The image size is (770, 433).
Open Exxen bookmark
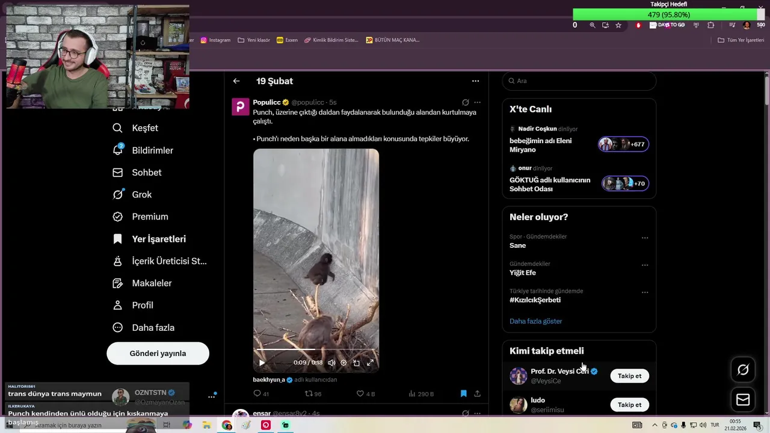tap(287, 40)
